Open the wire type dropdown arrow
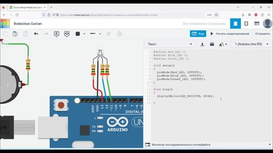Screen dimensions: 273x153 (100, 34)
